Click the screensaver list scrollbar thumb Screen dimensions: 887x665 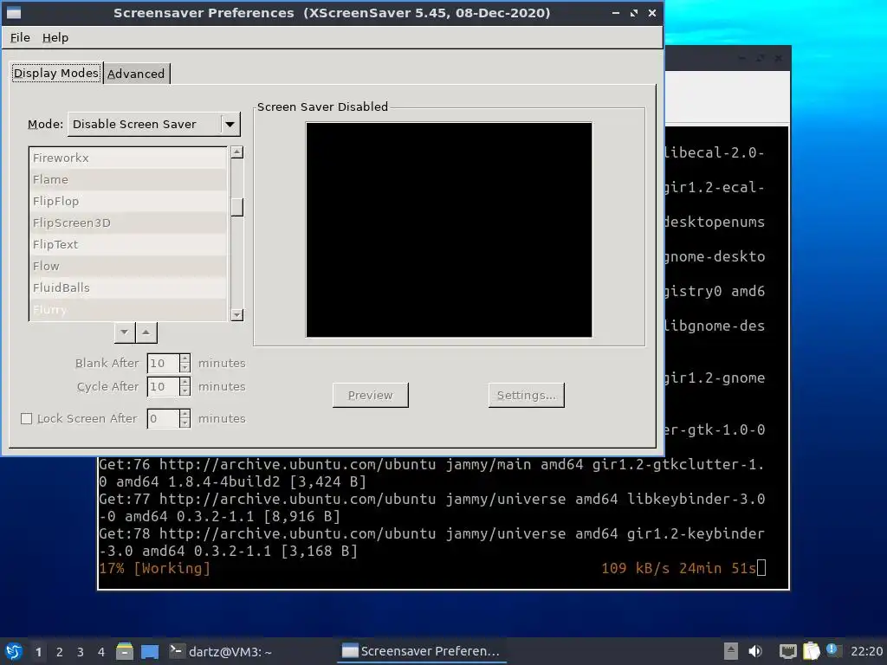(x=237, y=207)
